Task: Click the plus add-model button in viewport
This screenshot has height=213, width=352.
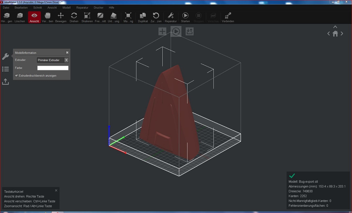Action: pos(162,32)
